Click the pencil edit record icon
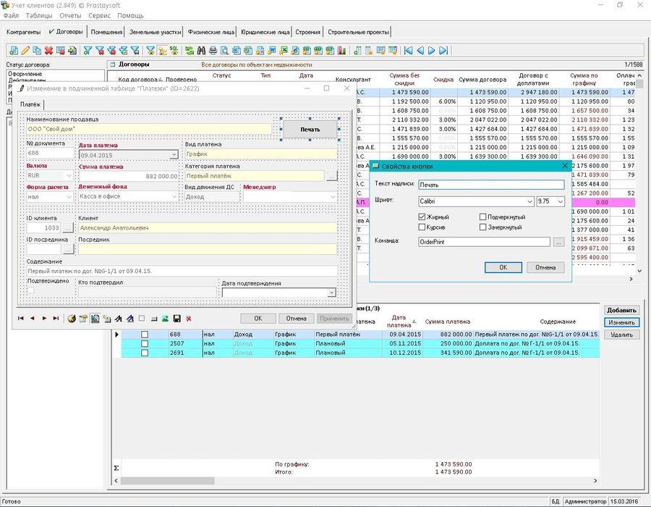 coord(25,51)
